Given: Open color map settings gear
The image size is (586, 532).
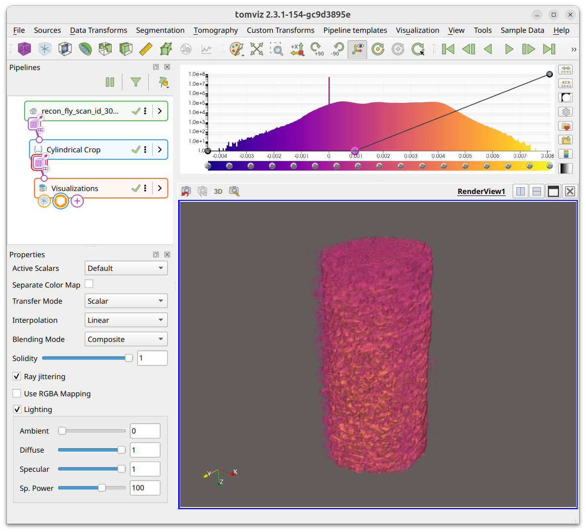Looking at the screenshot, I should [566, 112].
